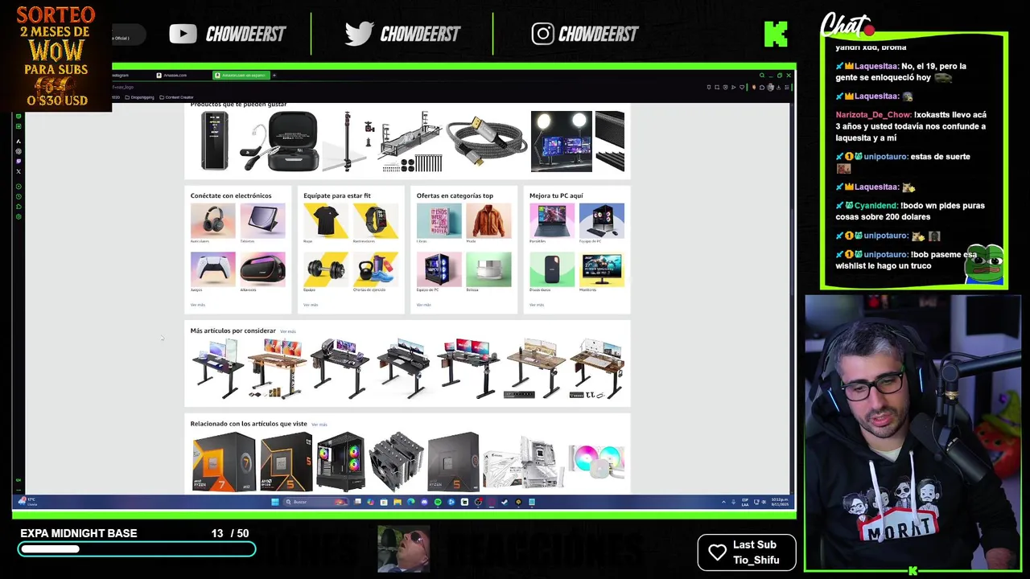1030x579 pixels.
Task: Click the Mejora tu PC aquí heading
Action: click(556, 195)
